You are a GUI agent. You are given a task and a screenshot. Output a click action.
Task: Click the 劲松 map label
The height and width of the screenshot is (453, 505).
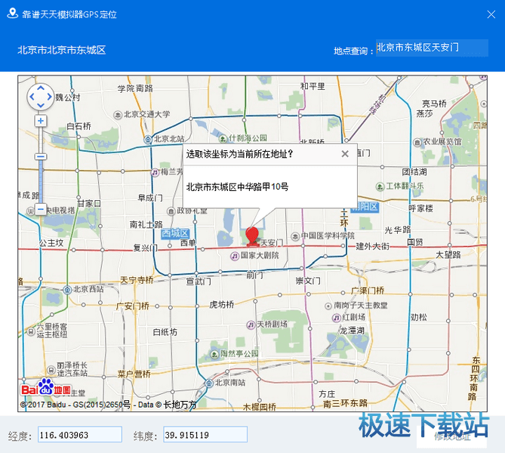click(x=419, y=317)
